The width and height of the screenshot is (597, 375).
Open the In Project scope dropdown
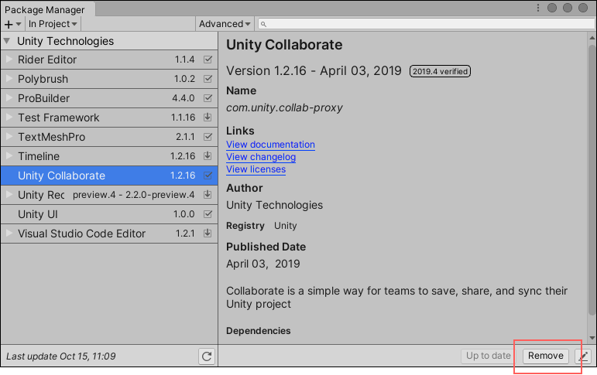tap(53, 24)
